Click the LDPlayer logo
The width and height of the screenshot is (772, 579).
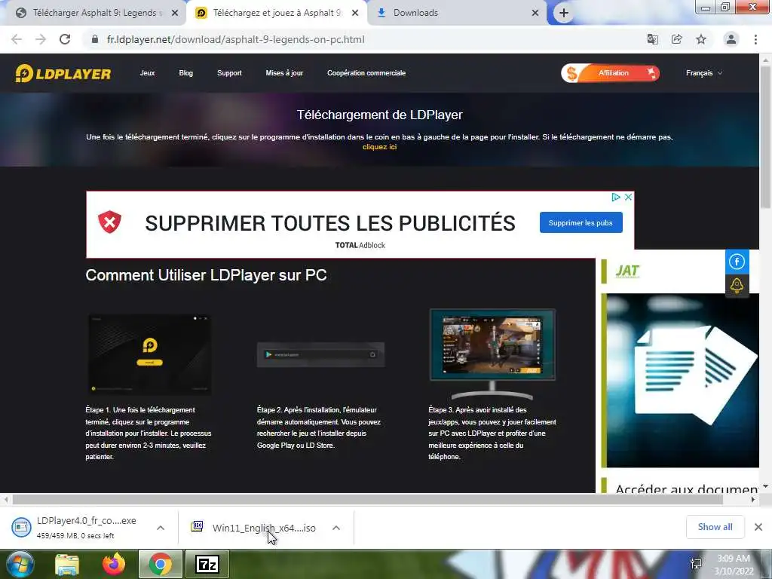coord(63,73)
